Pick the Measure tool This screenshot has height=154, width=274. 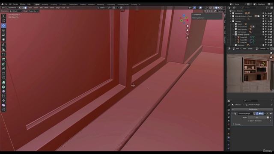(3, 49)
